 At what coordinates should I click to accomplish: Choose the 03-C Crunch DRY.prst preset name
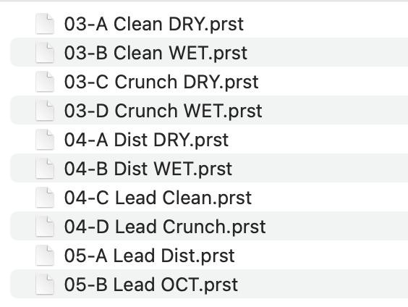(161, 83)
